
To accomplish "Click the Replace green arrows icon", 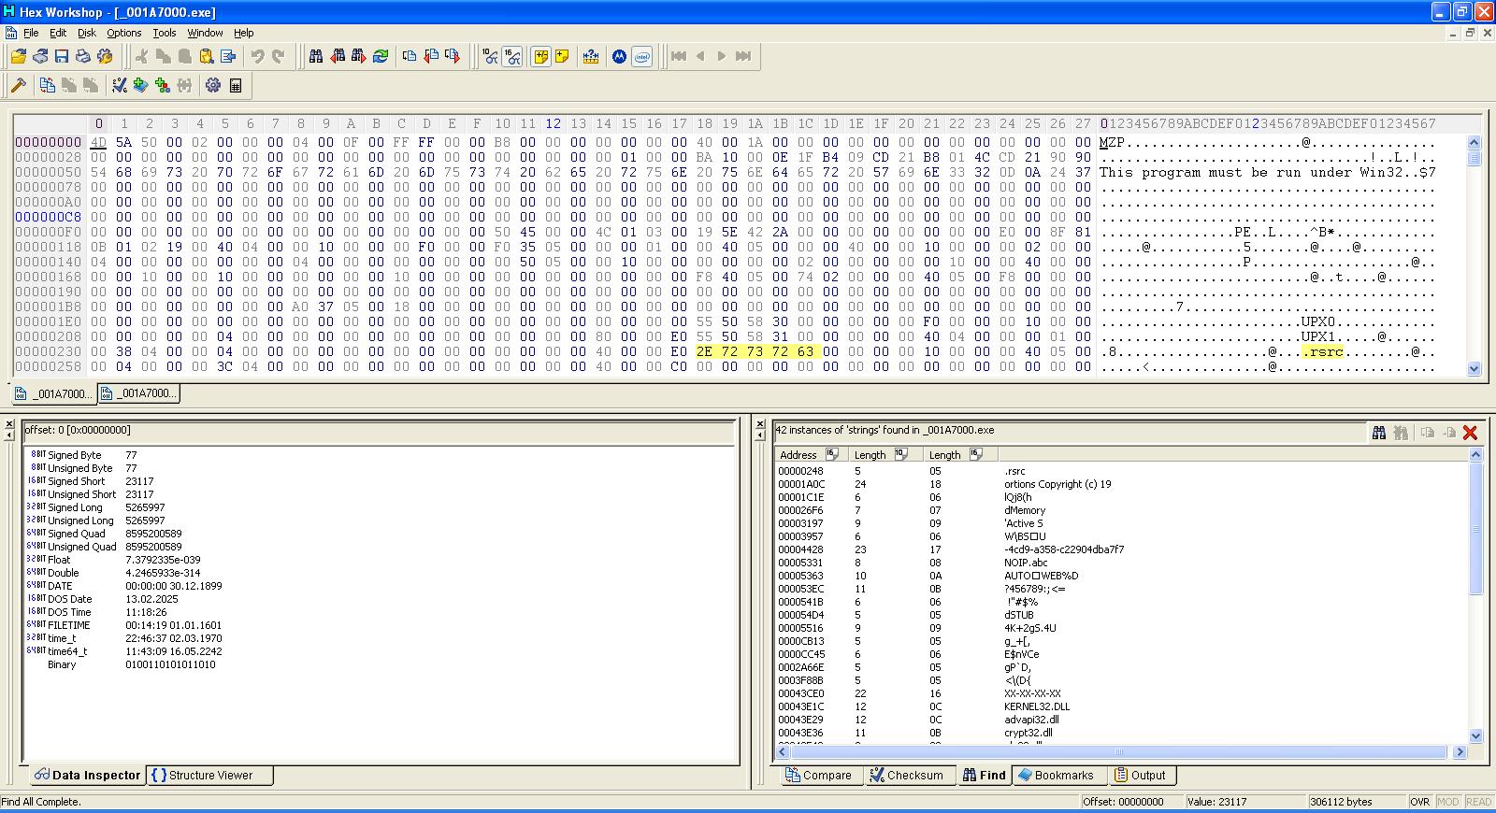I will [x=381, y=56].
